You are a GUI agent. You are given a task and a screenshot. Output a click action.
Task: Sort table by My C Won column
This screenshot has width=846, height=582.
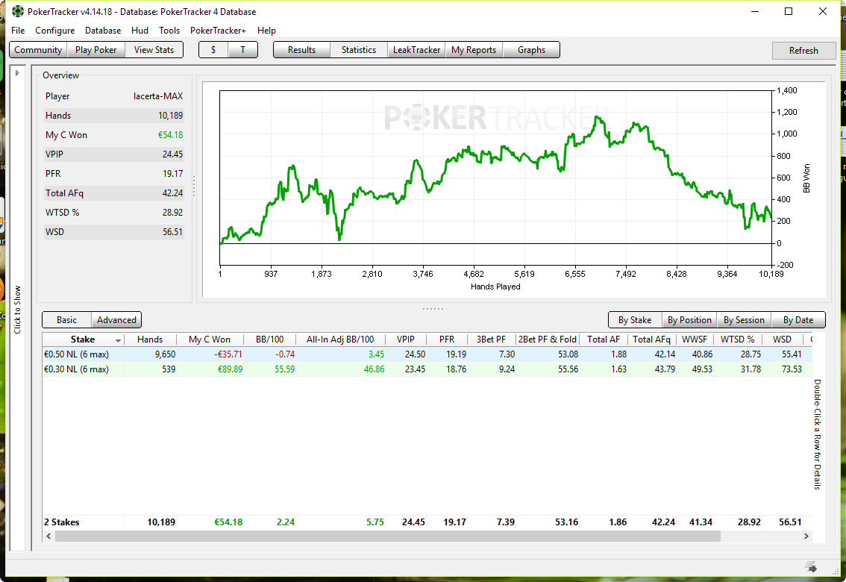(x=210, y=339)
